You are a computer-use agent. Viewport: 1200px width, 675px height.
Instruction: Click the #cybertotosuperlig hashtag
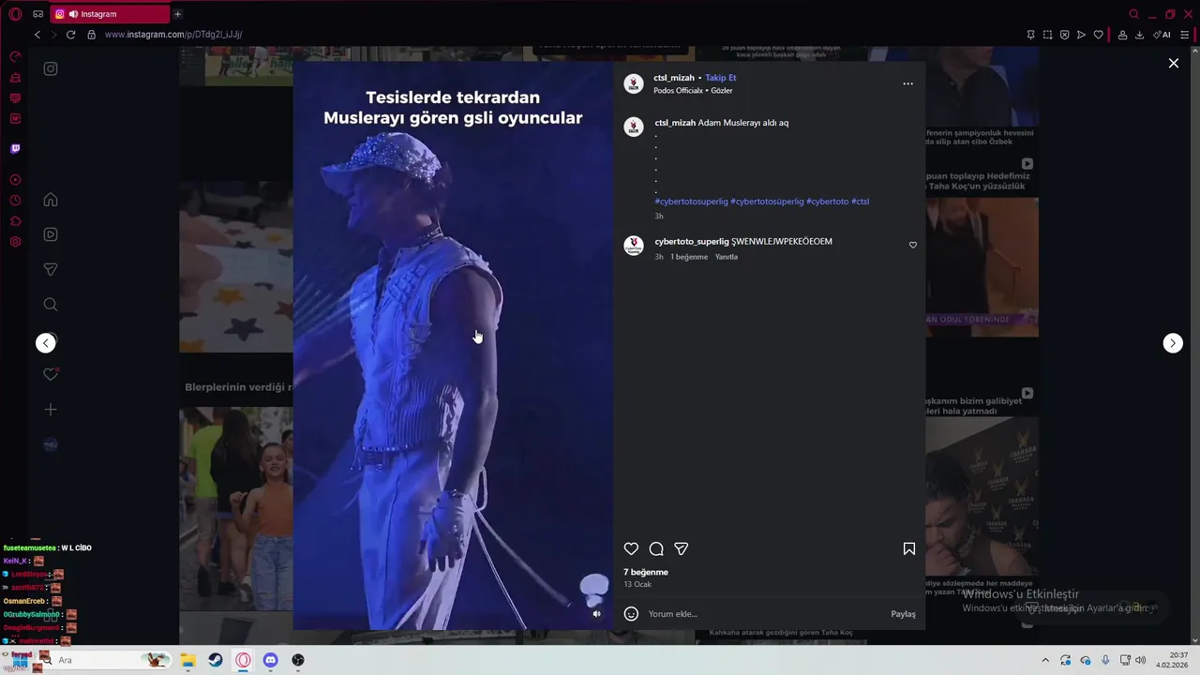coord(691,202)
